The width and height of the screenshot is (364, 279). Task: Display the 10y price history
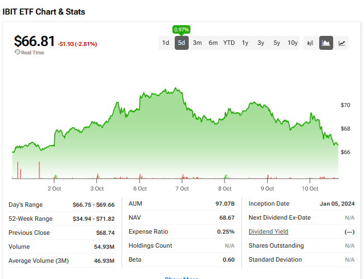[x=292, y=43]
